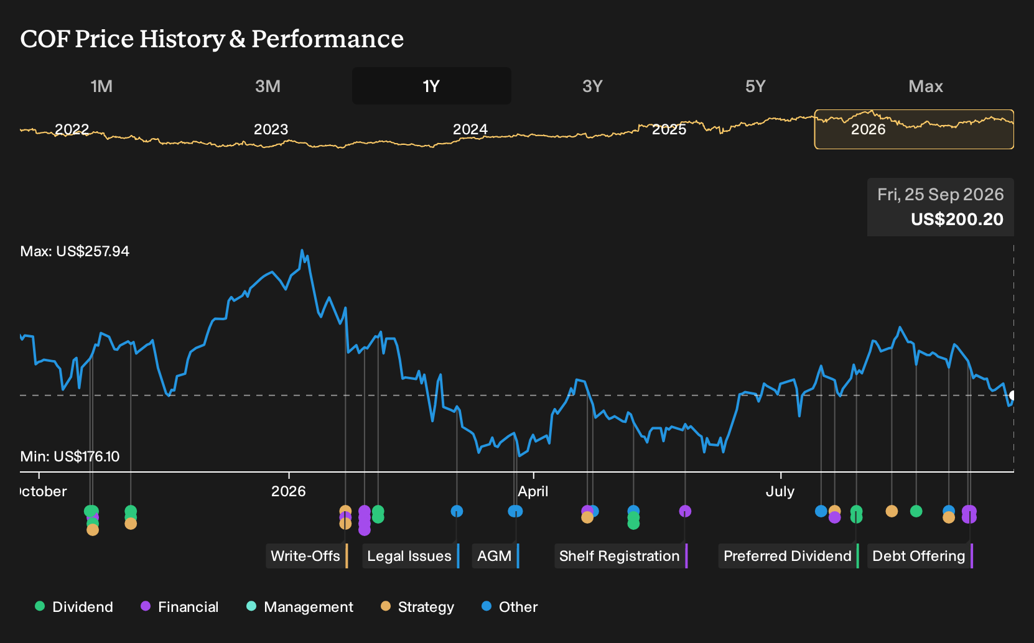
Task: Click orange dot beneath blue near Debt Offering
Action: pyautogui.click(x=949, y=517)
